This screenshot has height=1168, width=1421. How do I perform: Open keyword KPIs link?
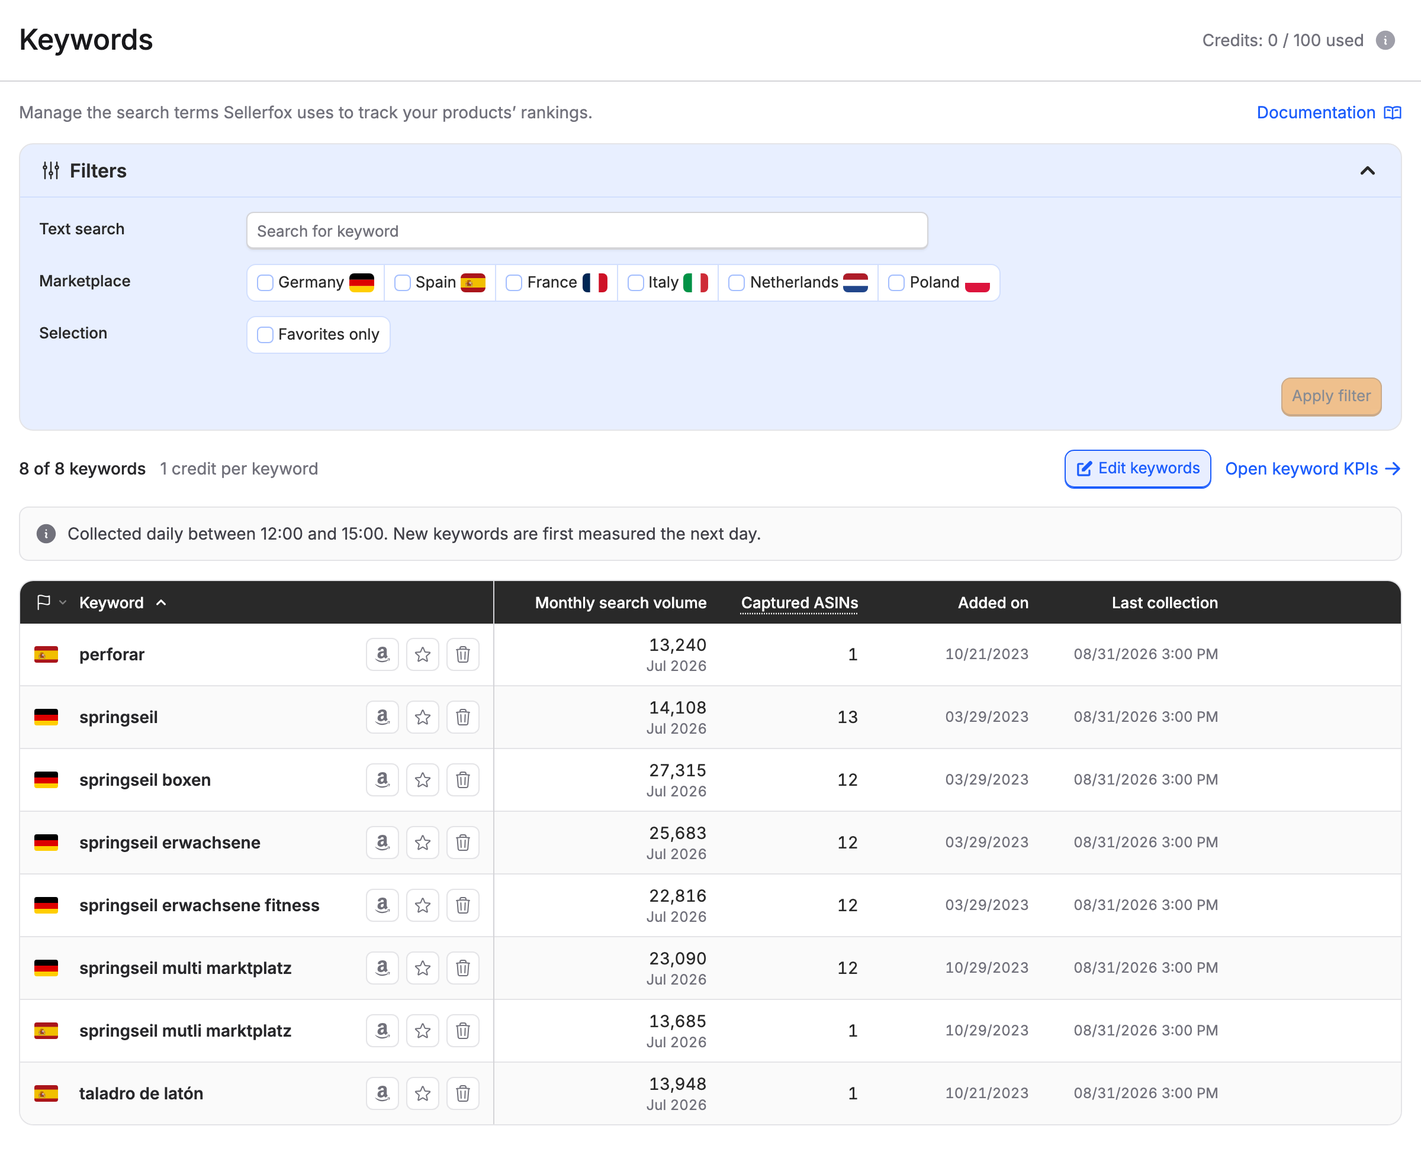click(x=1313, y=469)
